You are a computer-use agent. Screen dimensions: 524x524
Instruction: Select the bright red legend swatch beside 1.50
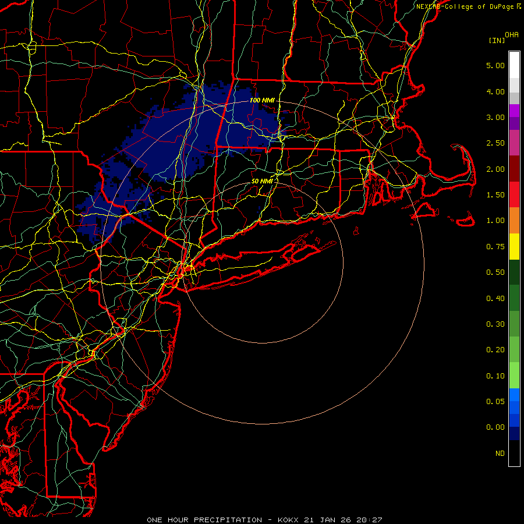pos(514,195)
